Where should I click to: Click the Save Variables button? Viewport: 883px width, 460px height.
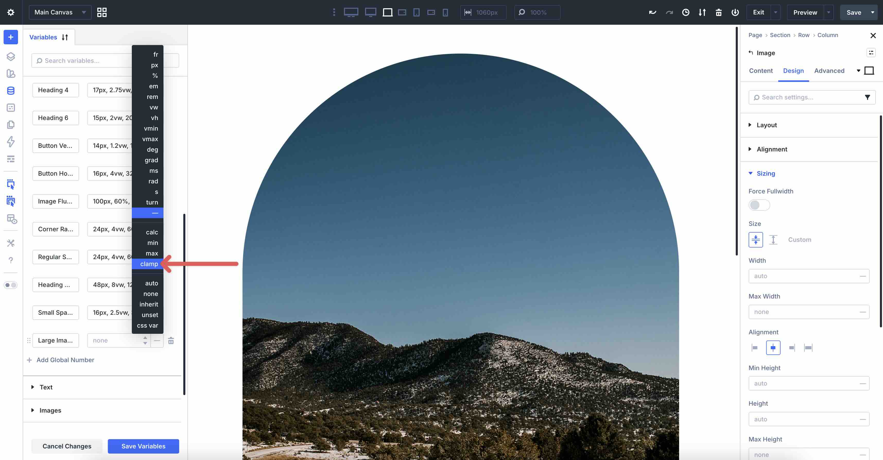143,446
